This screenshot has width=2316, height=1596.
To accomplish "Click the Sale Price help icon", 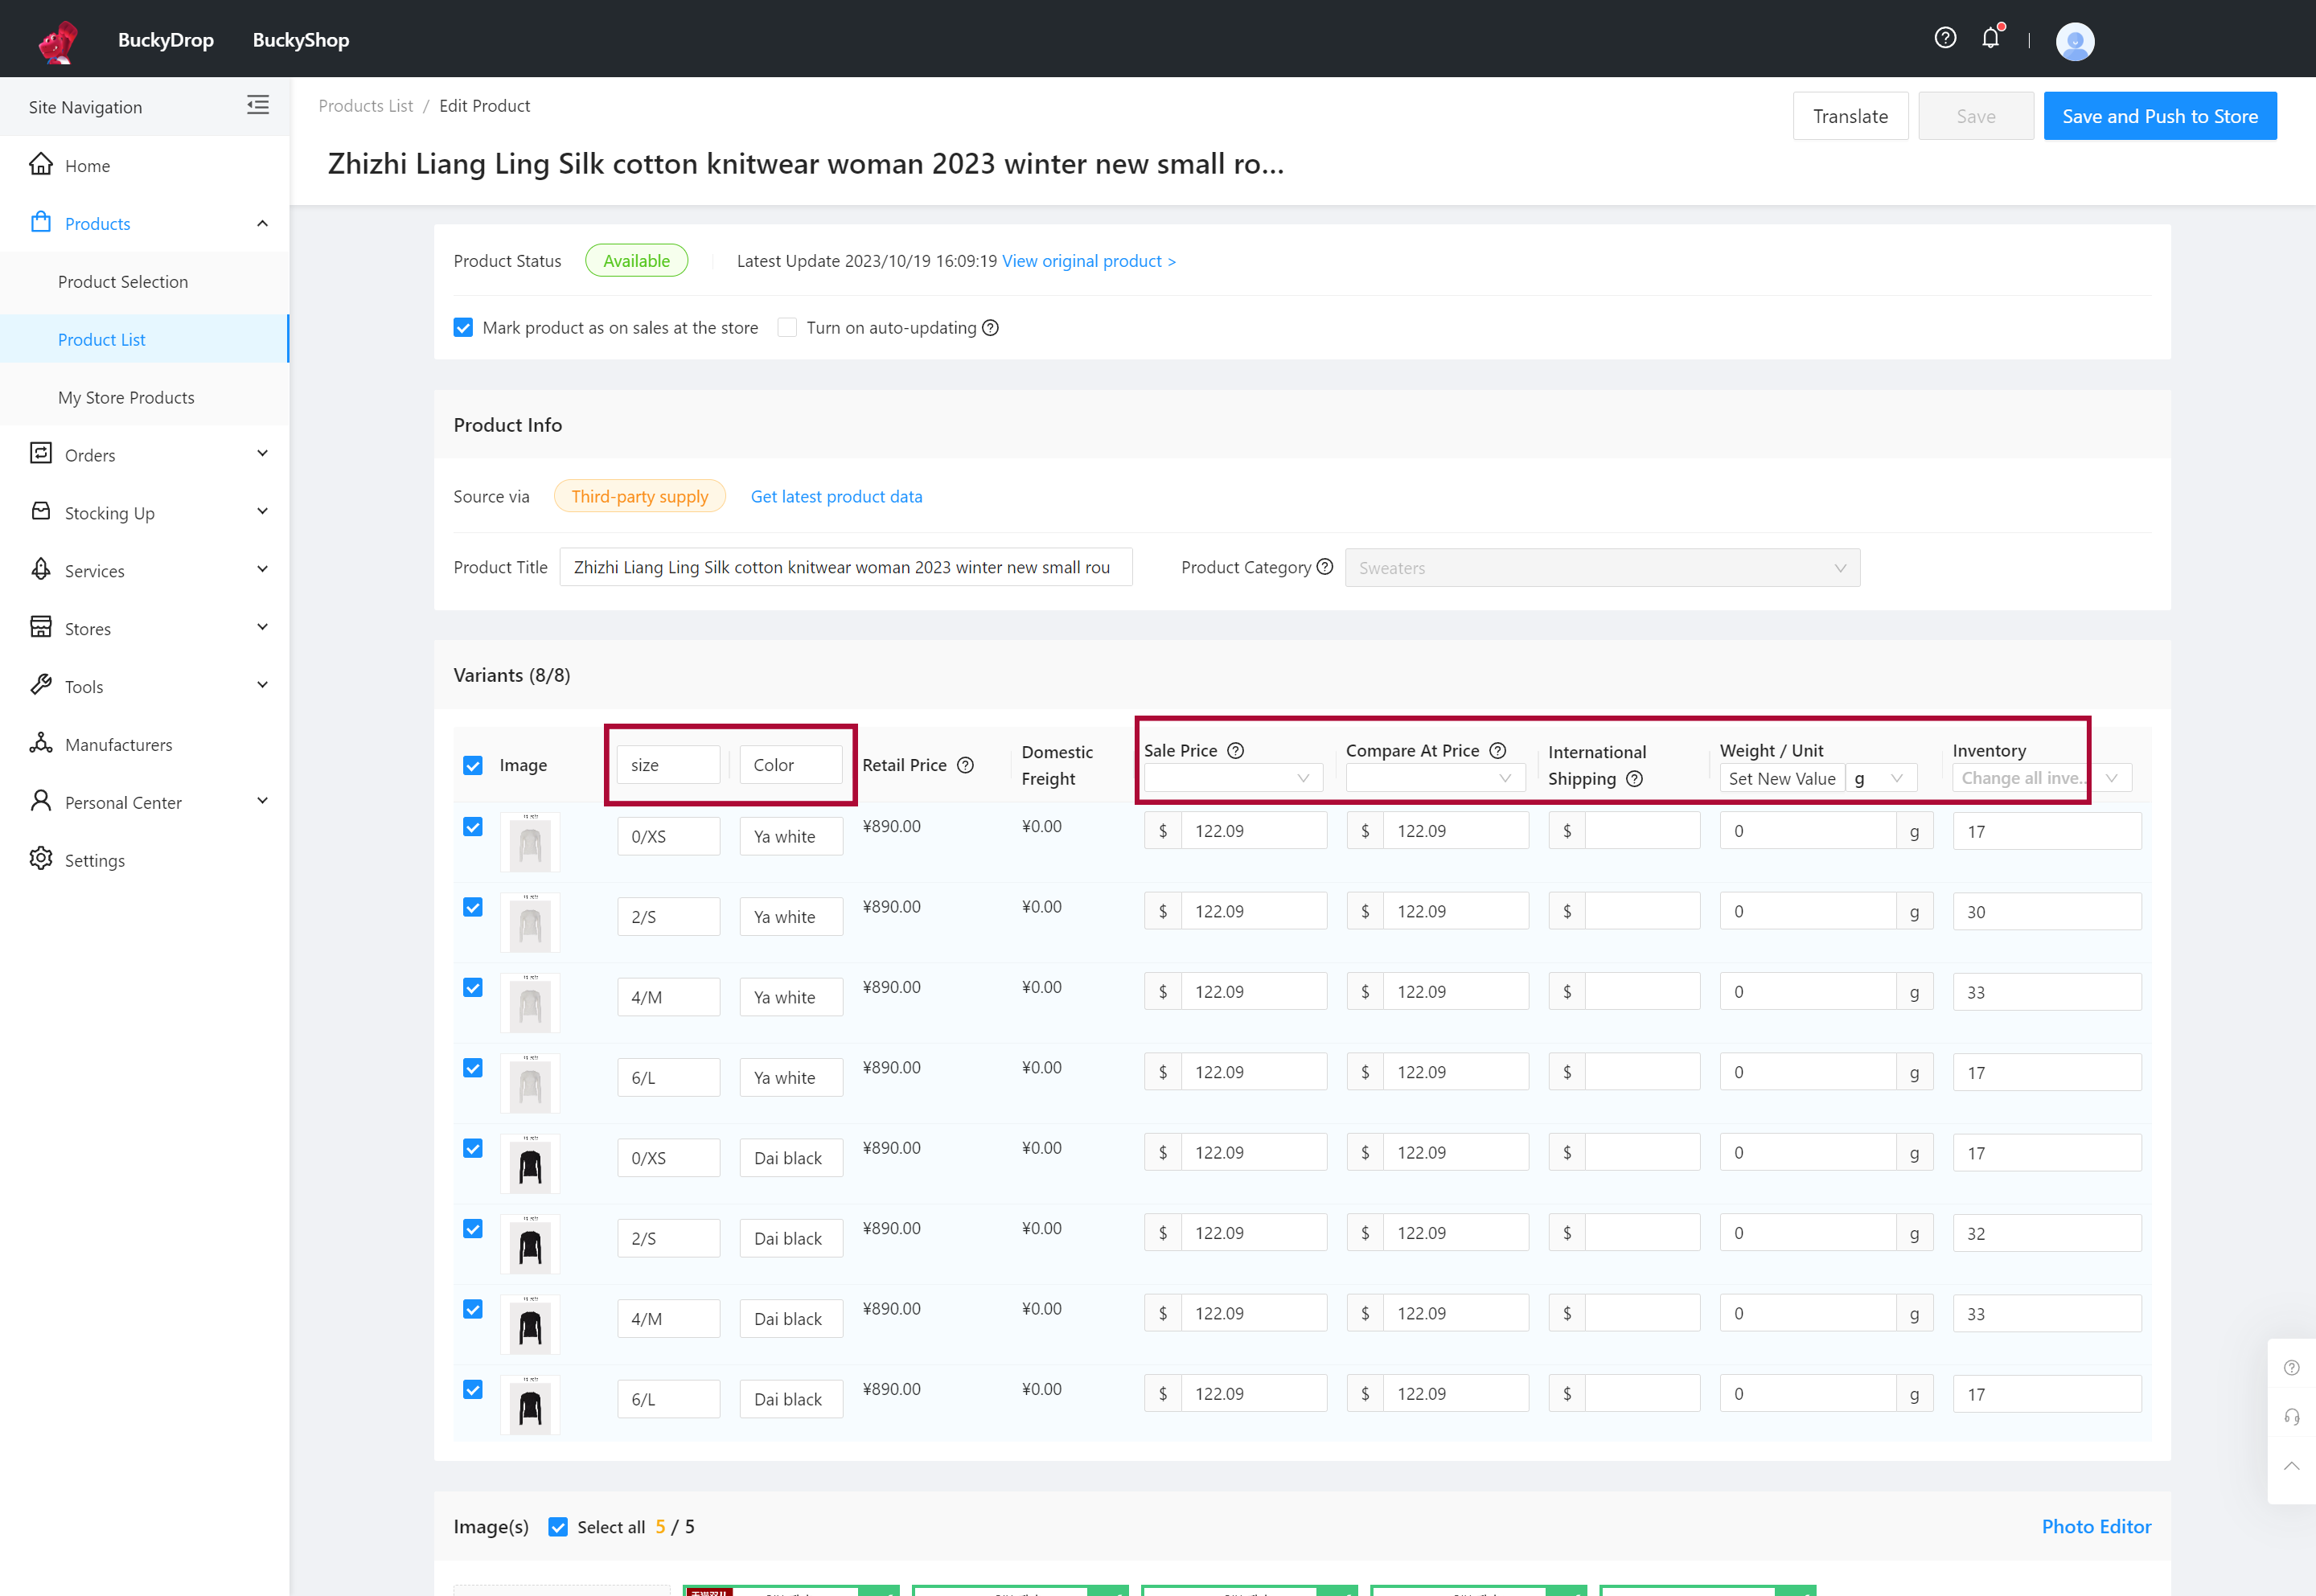I will (x=1236, y=751).
